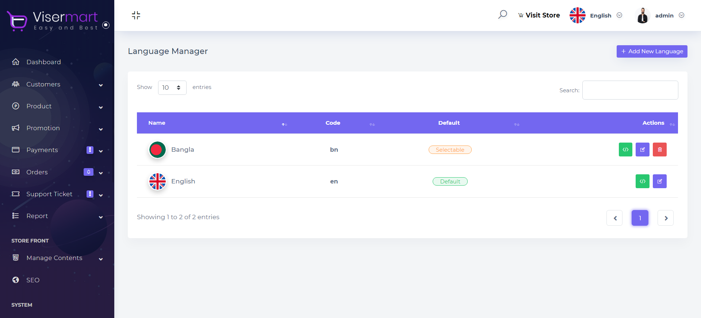Toggle the sidebar pin radio button

(x=106, y=25)
